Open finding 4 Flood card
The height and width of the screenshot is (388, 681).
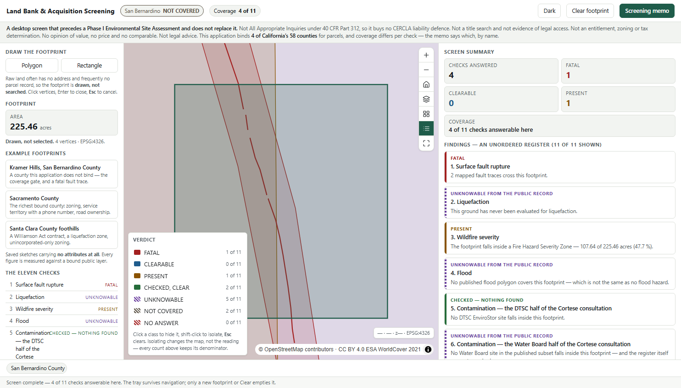point(560,274)
